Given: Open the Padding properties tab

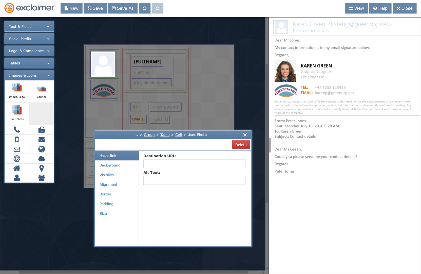Looking at the screenshot, I should coord(117,204).
